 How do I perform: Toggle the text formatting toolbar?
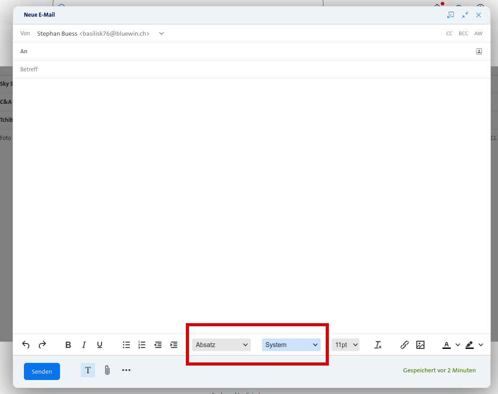88,371
